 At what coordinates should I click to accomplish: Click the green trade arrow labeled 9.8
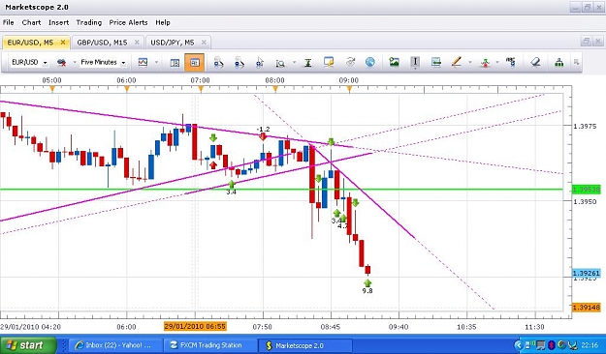pos(367,283)
